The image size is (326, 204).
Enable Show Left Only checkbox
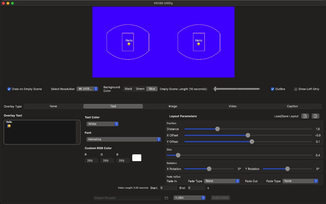point(296,89)
